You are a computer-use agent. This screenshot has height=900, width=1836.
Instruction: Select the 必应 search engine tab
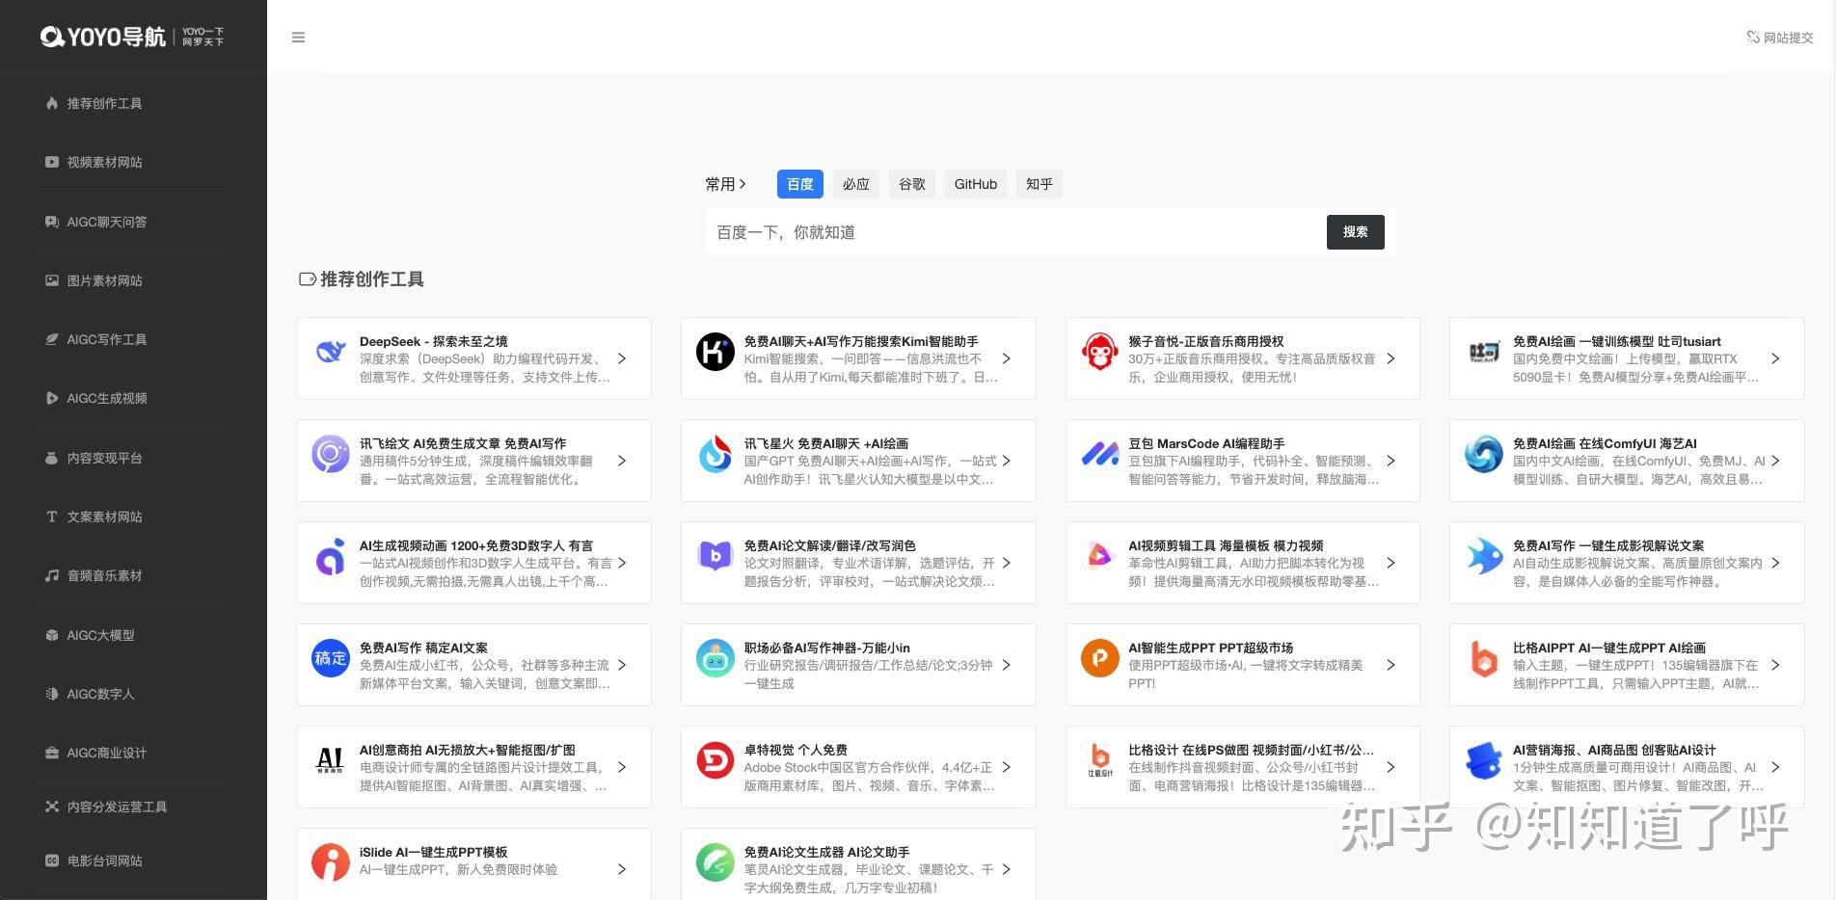coord(856,184)
